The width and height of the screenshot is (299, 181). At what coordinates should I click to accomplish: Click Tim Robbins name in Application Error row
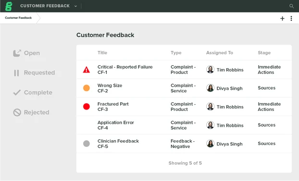(x=230, y=125)
